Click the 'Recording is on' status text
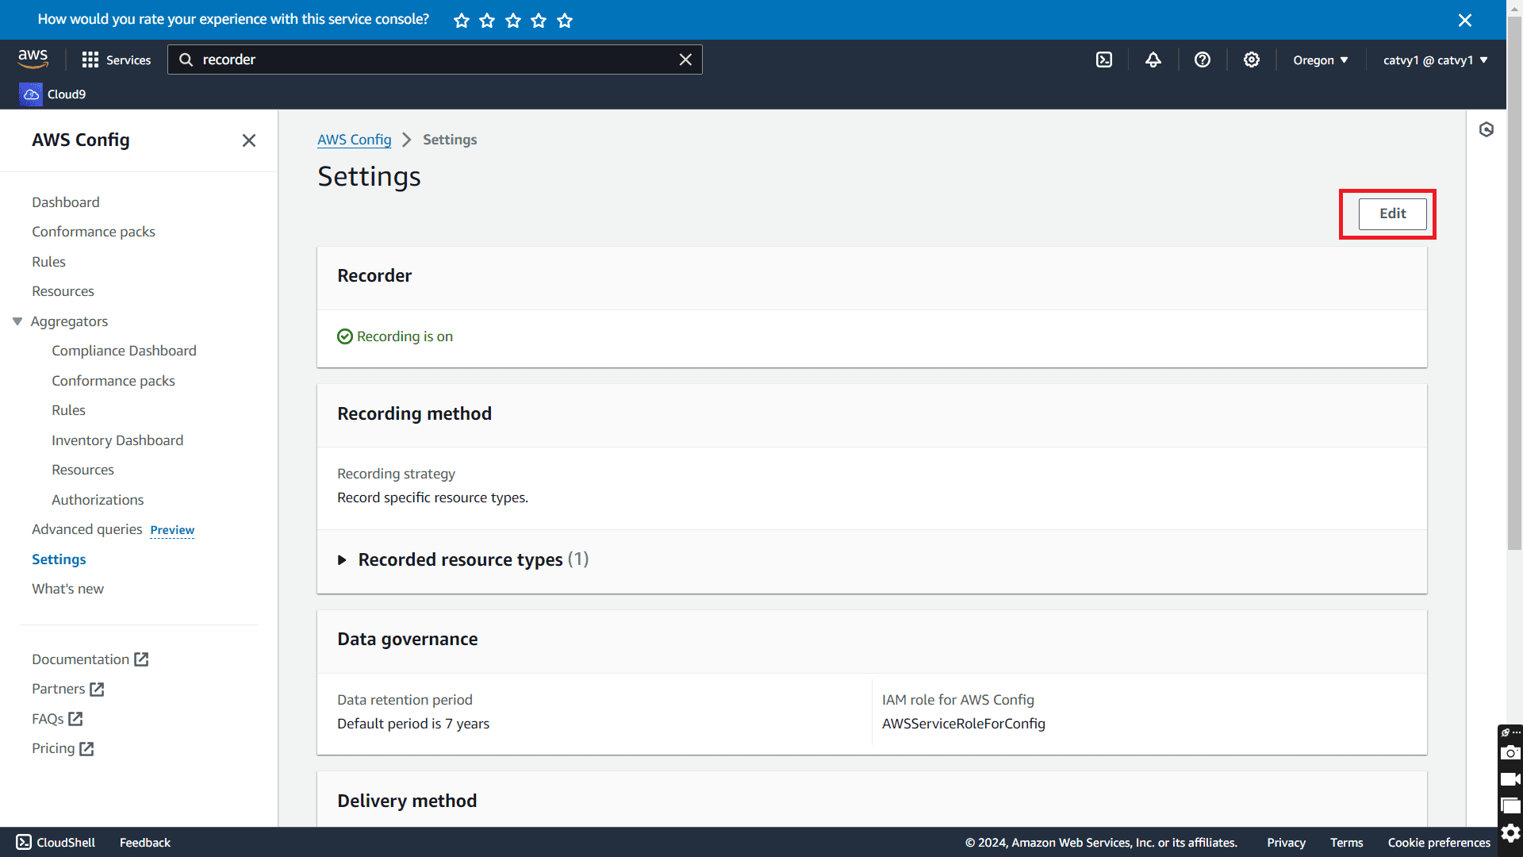Screen dimensions: 1523x857 tap(405, 336)
